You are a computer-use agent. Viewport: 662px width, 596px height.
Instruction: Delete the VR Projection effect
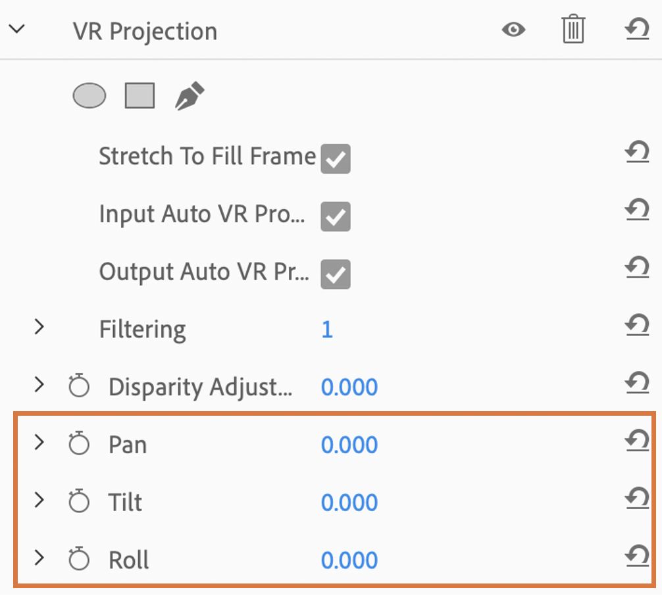[x=573, y=30]
